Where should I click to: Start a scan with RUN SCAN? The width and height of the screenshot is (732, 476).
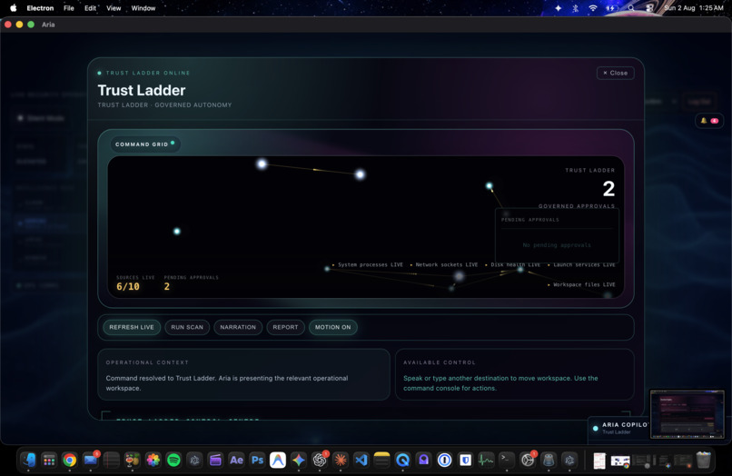(187, 327)
